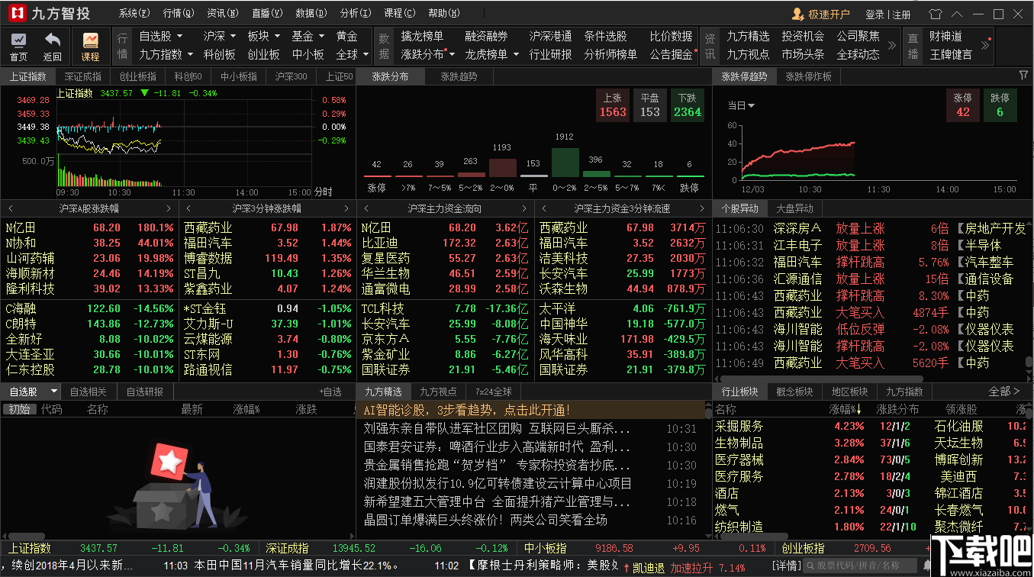Image resolution: width=1034 pixels, height=577 pixels.
Task: Open the 融资融券 toolbar button
Action: [486, 36]
